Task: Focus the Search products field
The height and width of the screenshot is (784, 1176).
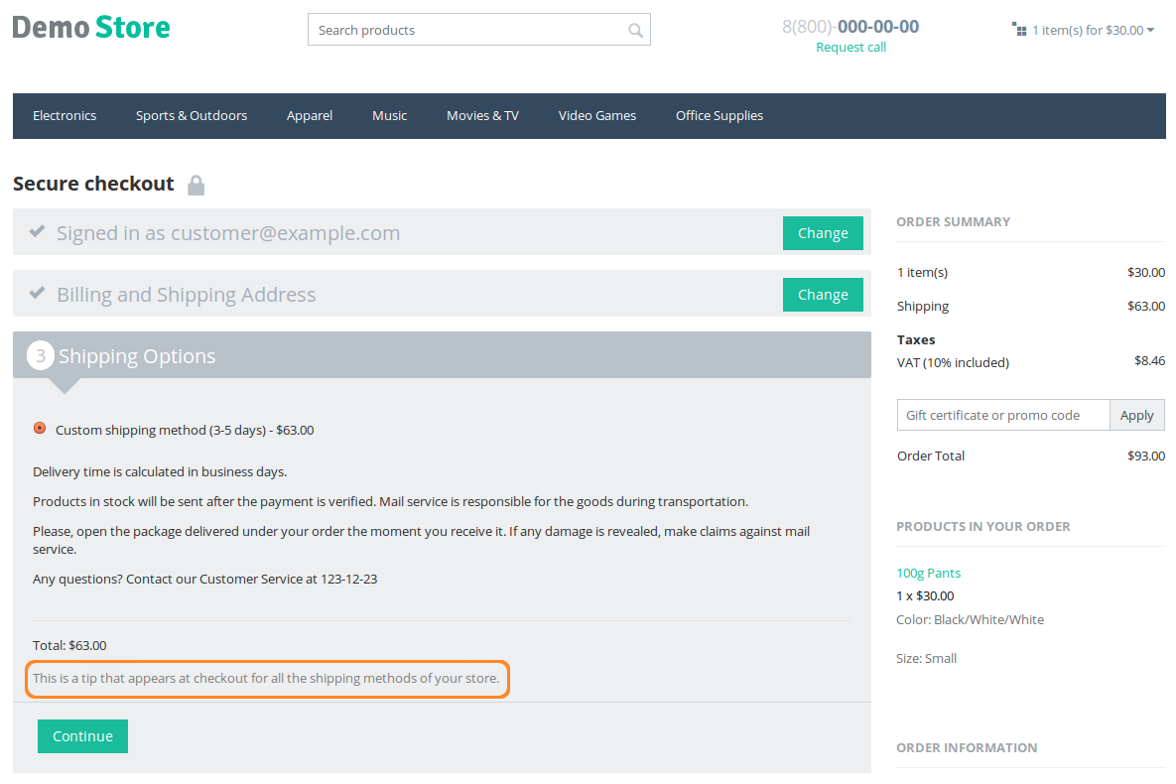Action: pyautogui.click(x=479, y=30)
